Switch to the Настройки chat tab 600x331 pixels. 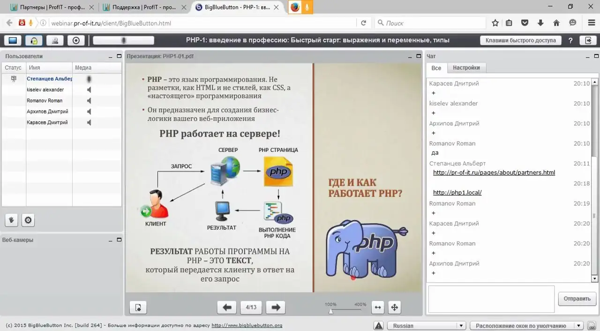coord(466,68)
